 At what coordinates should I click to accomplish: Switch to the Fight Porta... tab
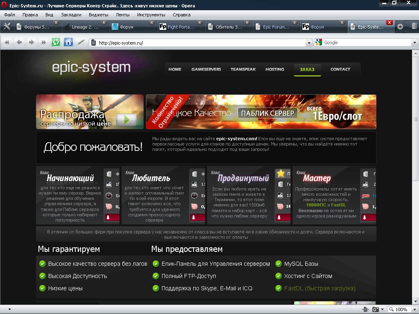180,27
